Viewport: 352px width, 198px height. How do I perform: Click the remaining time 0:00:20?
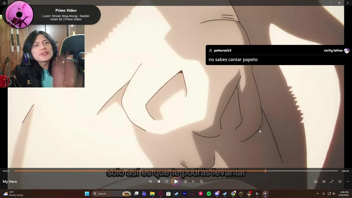[x=345, y=171]
